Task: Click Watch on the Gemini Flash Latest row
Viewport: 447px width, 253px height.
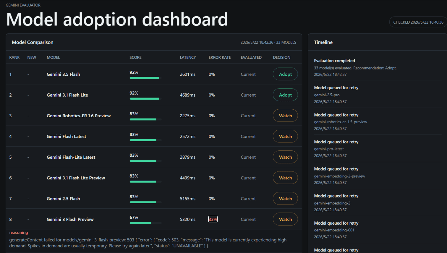Action: (x=285, y=136)
